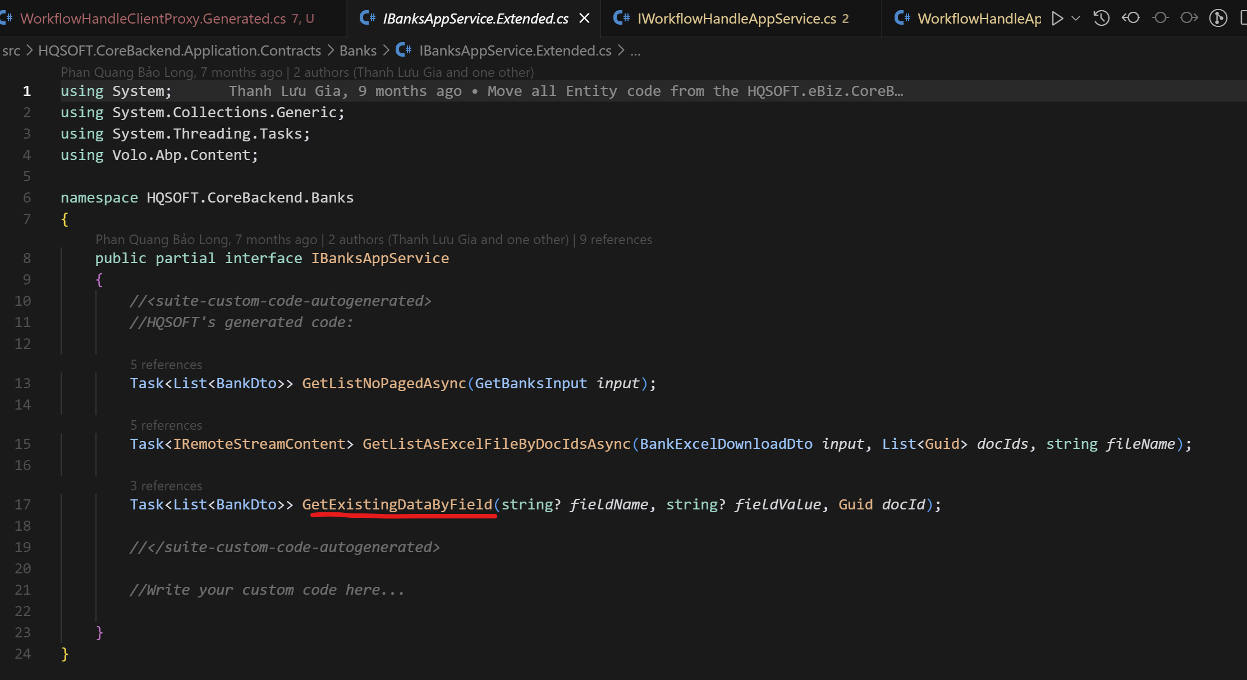
Task: Open the WorkflowHandleAp... tab
Action: (x=979, y=19)
